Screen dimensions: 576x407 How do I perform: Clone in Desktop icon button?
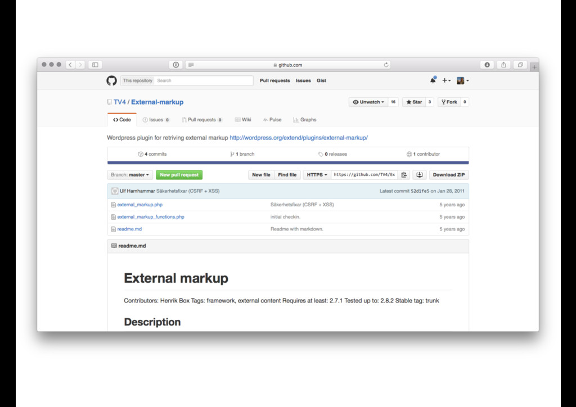(420, 175)
